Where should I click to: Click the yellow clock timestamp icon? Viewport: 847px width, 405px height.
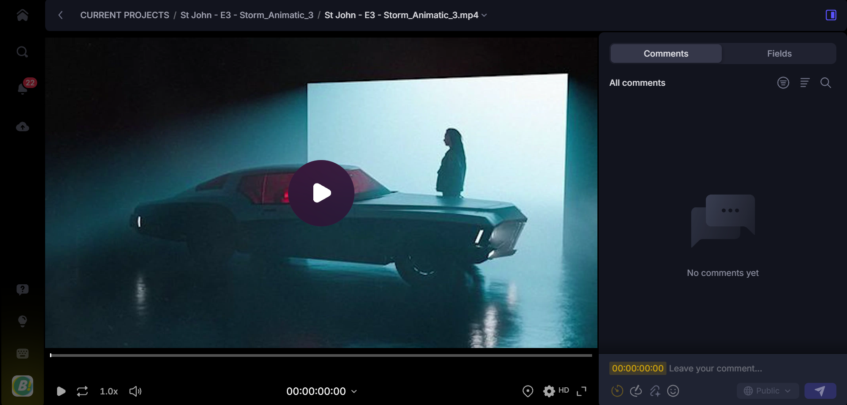click(x=617, y=391)
